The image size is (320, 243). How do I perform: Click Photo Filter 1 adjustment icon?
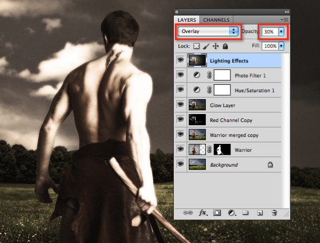pos(197,75)
